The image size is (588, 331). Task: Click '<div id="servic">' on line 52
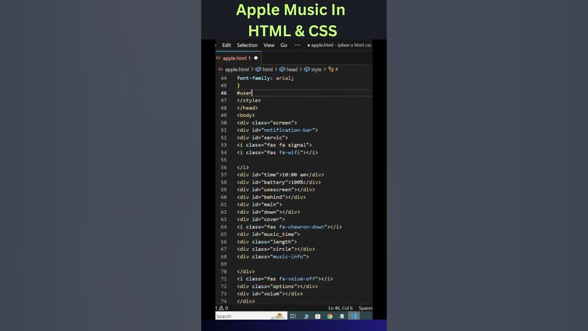pos(262,137)
